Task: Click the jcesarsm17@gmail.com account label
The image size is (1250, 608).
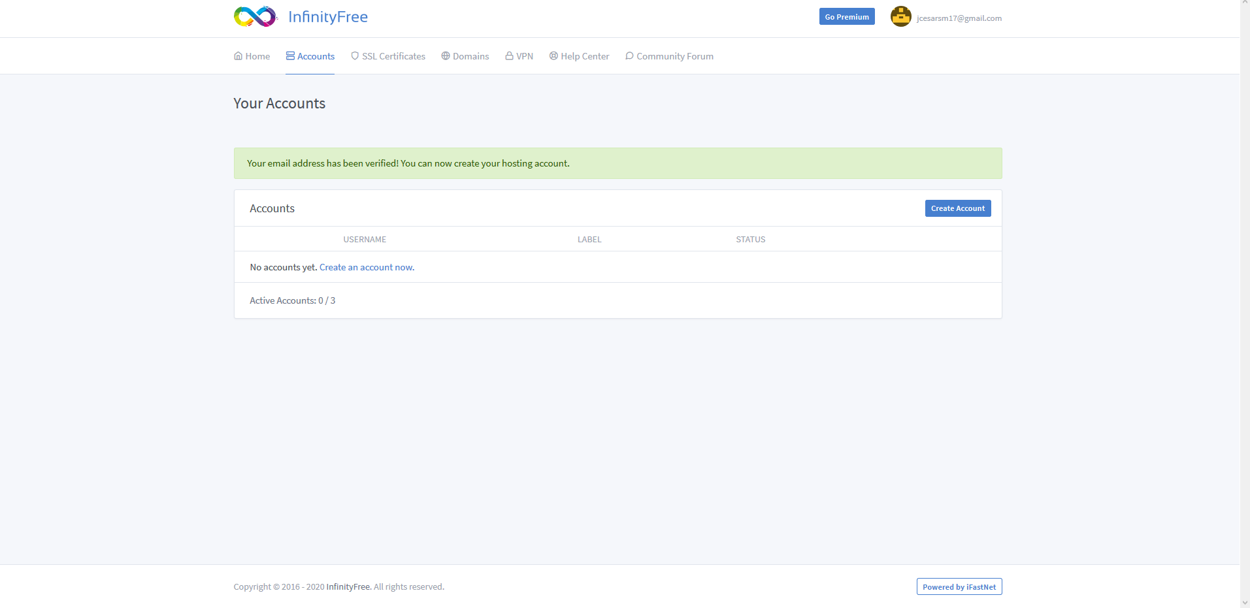Action: tap(959, 18)
